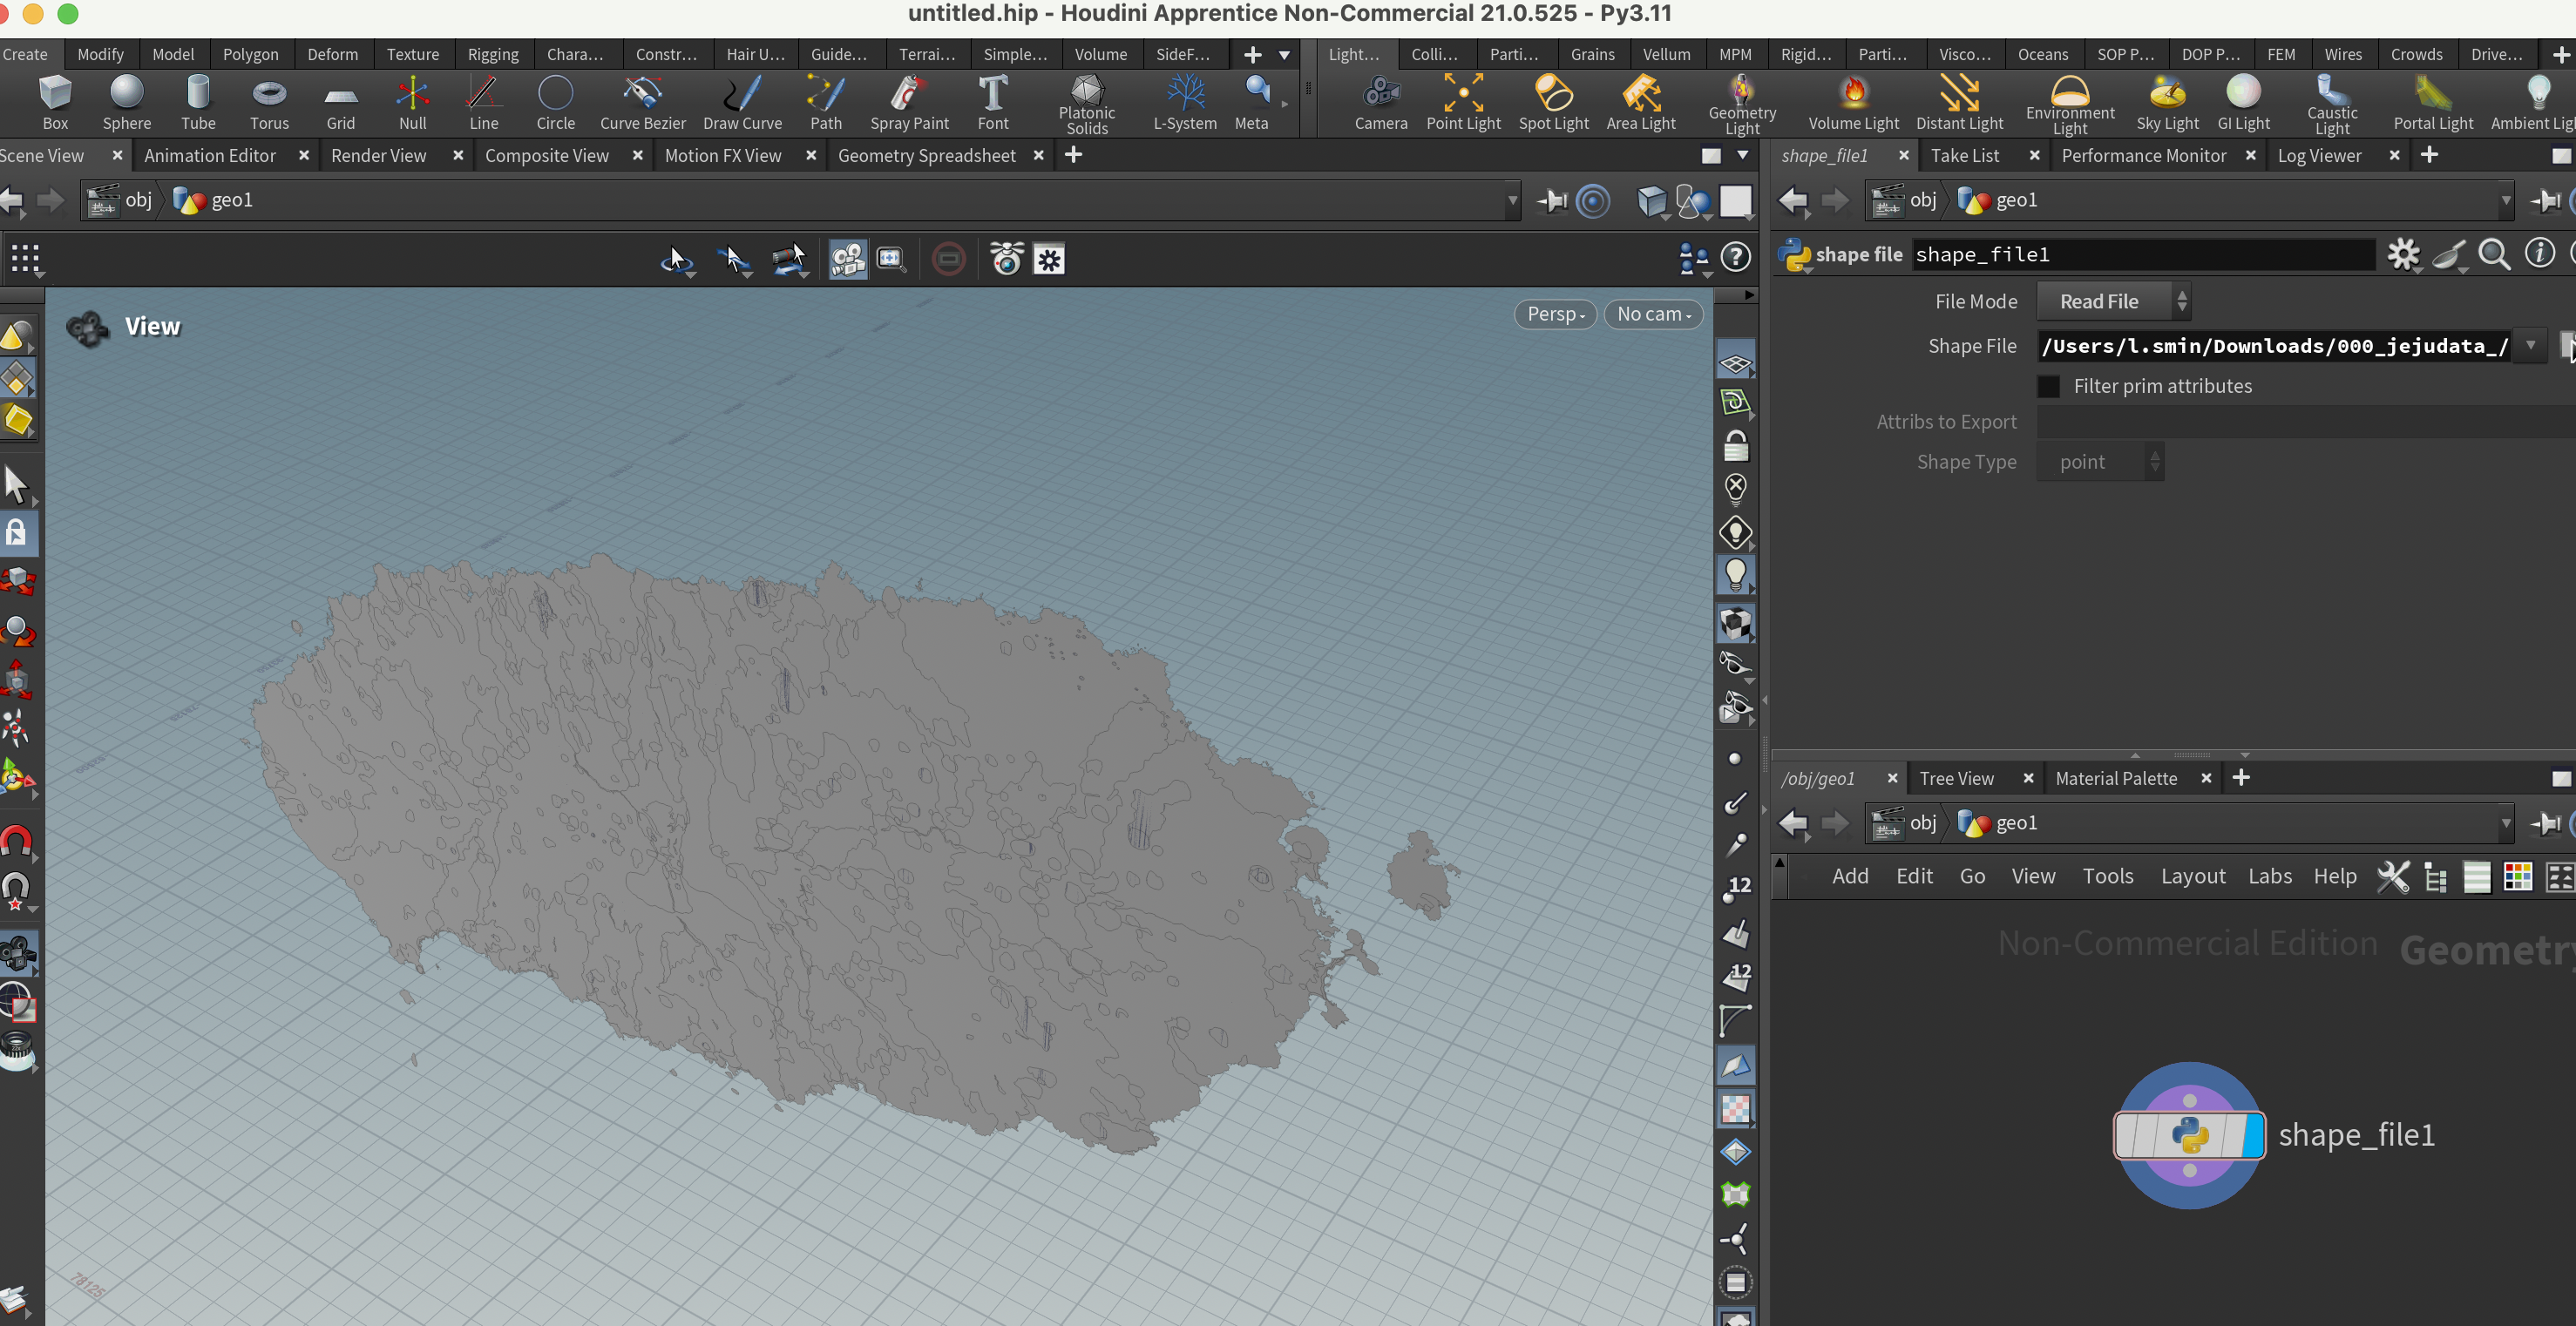Toggle display flag on shape_file1 node

tap(2252, 1135)
